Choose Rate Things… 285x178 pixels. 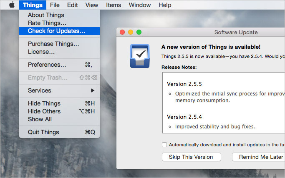(x=59, y=23)
